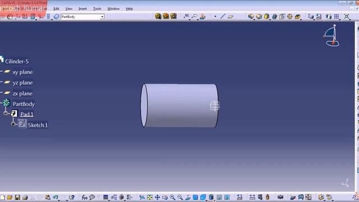This screenshot has height=202, width=359.
Task: Click the Sketch icon near PartBody dropdown
Action: click(56, 17)
